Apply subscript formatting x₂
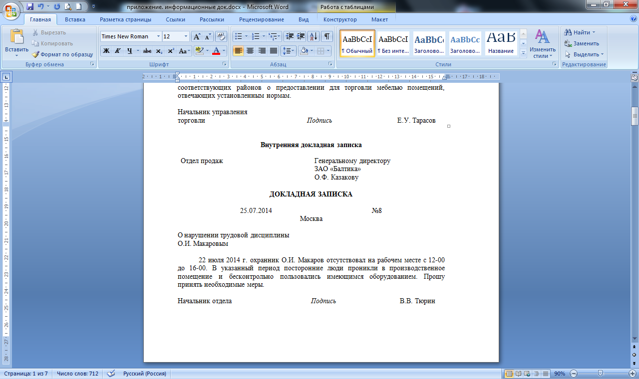The height and width of the screenshot is (379, 639). click(x=159, y=51)
